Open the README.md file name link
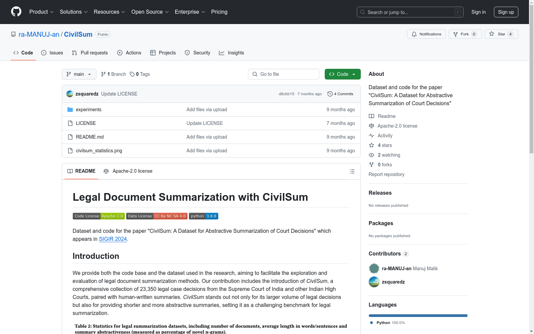Viewport: 534px width, 334px height. (x=90, y=137)
